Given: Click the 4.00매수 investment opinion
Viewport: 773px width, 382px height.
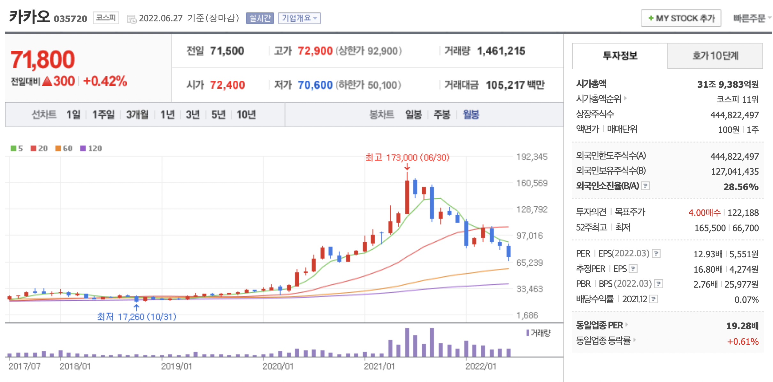Looking at the screenshot, I should coord(704,213).
